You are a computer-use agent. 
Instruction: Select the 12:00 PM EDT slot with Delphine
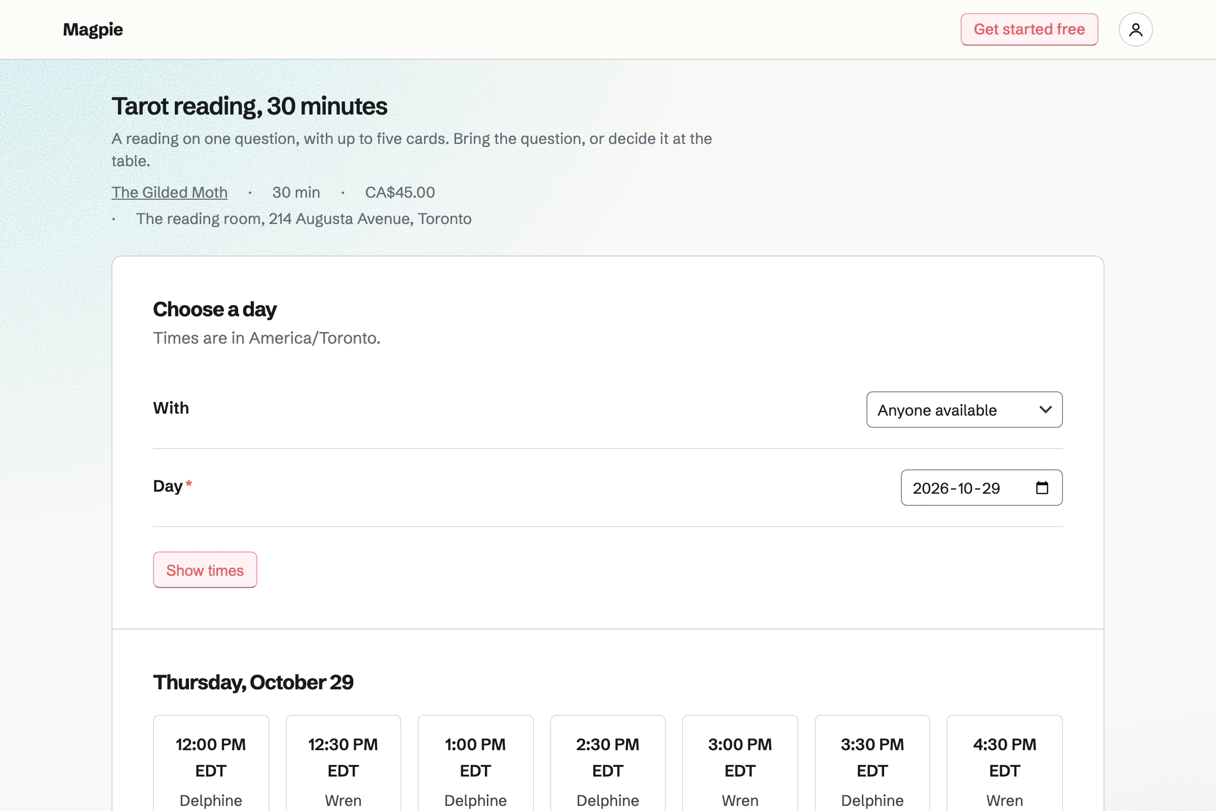211,763
